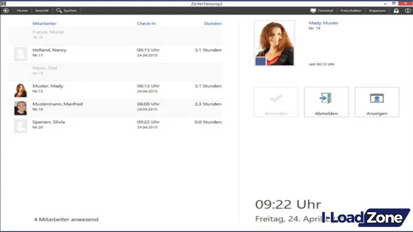Open the info icon at top right

point(407,10)
